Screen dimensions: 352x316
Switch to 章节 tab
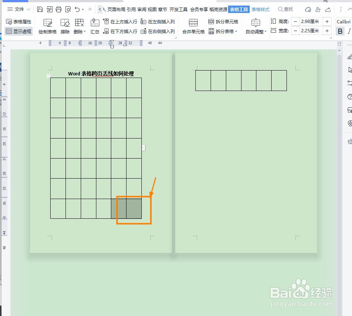pyautogui.click(x=163, y=9)
